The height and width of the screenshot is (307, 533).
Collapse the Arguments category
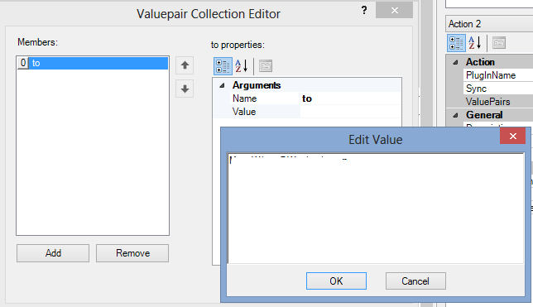(x=222, y=85)
